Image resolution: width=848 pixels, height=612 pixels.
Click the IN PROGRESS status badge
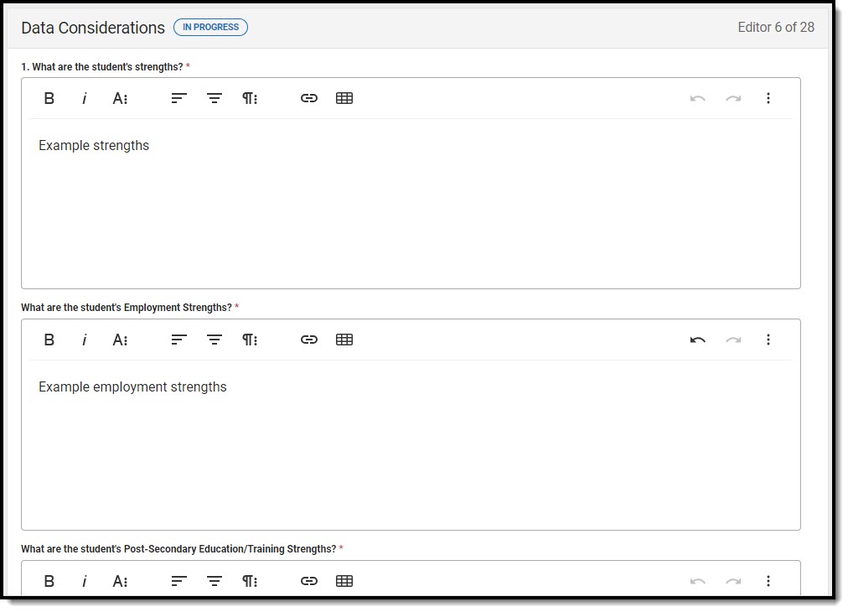click(x=211, y=27)
